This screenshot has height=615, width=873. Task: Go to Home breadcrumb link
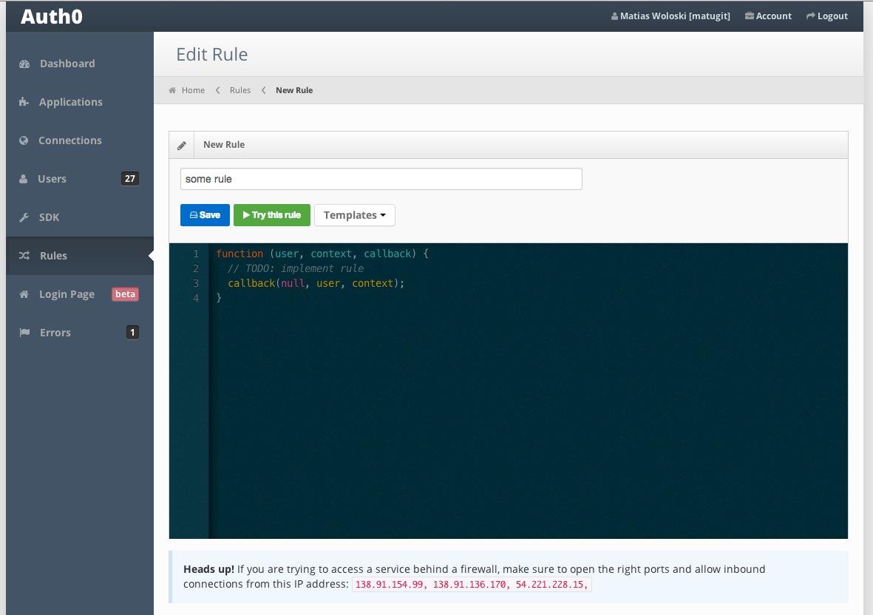pos(193,90)
